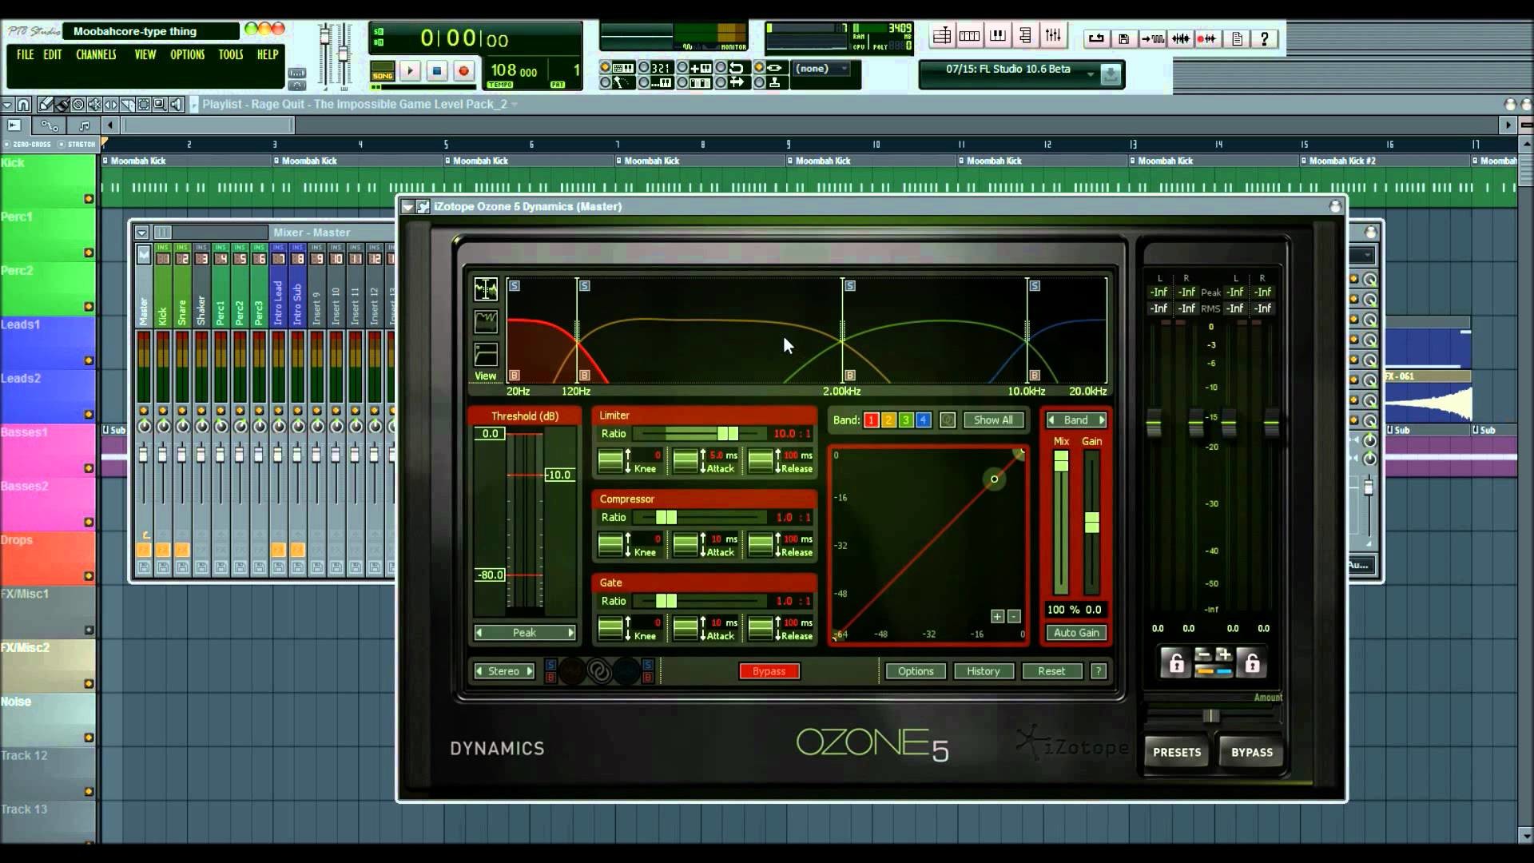Screen dimensions: 1534x863
Task: Click the Ozone gain reduction trace view icon
Action: tap(486, 321)
